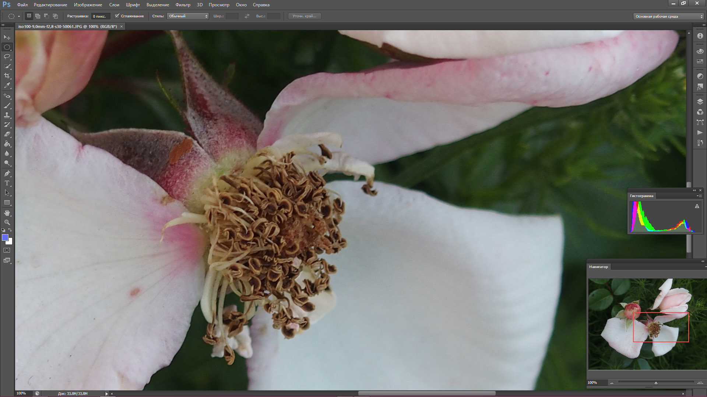
Task: Open the Изображение menu
Action: click(x=88, y=5)
